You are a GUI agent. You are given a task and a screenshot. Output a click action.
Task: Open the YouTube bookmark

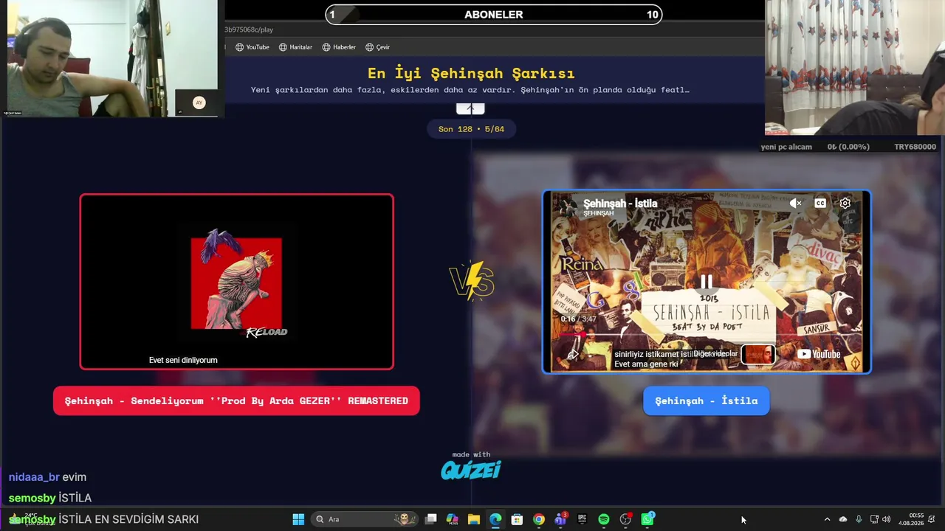point(252,47)
